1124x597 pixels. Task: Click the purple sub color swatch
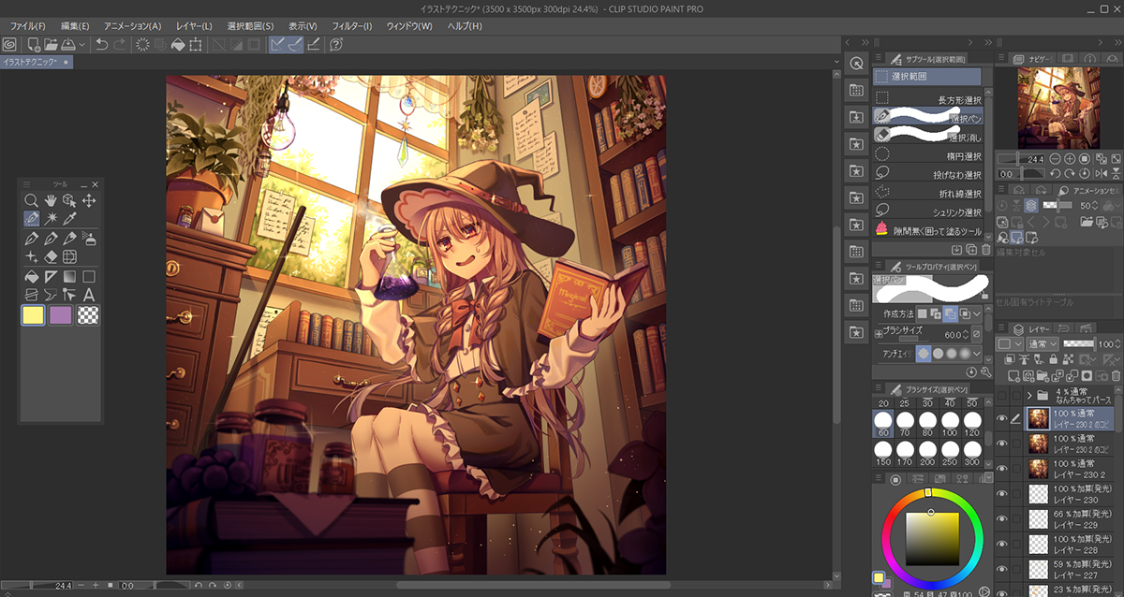[61, 316]
